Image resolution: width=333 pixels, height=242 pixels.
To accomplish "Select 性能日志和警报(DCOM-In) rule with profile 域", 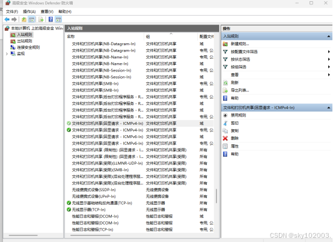I will (x=139, y=216).
